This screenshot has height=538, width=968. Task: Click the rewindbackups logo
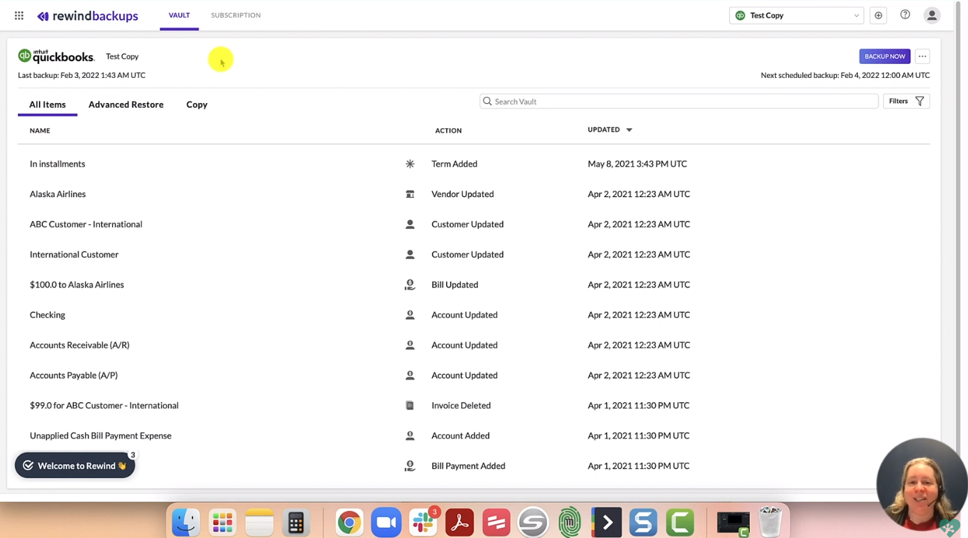click(88, 16)
